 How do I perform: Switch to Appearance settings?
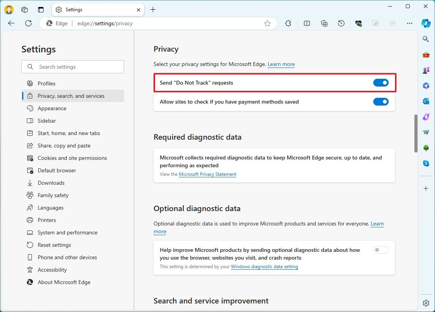pos(51,108)
